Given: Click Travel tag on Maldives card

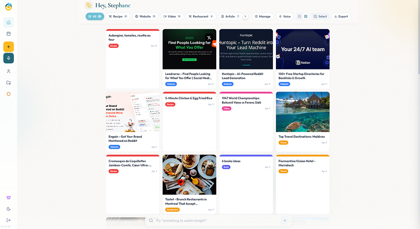Looking at the screenshot, I should (x=284, y=143).
